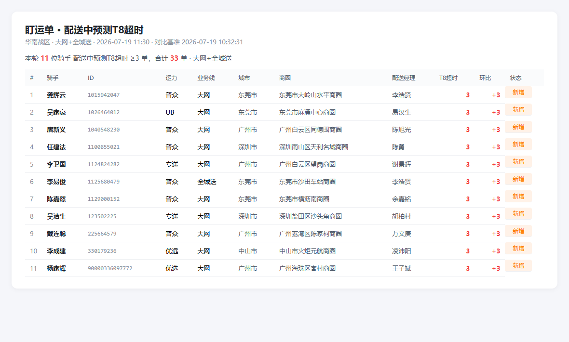Click rider ID 330179236
Screen dimensions: 569x342
pyautogui.click(x=102, y=251)
